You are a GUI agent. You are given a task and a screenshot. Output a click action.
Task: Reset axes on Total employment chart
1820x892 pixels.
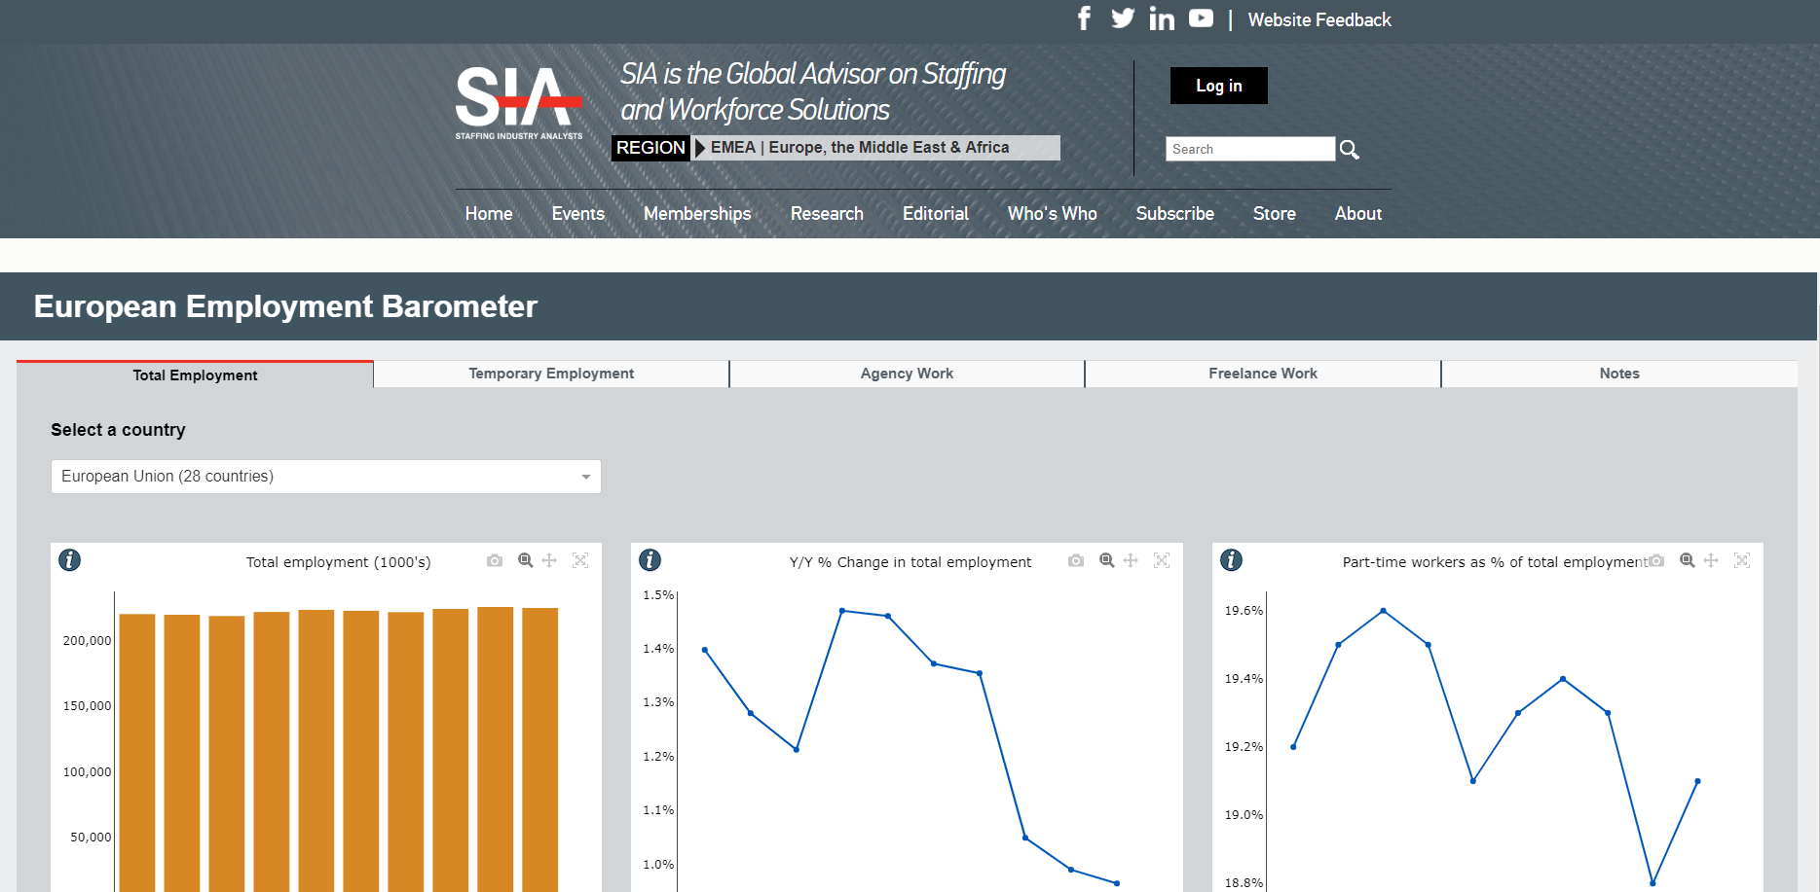coord(580,560)
